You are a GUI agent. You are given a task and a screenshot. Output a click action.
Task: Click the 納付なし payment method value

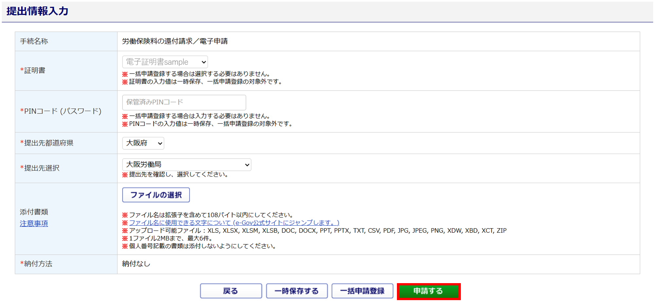coord(136,264)
